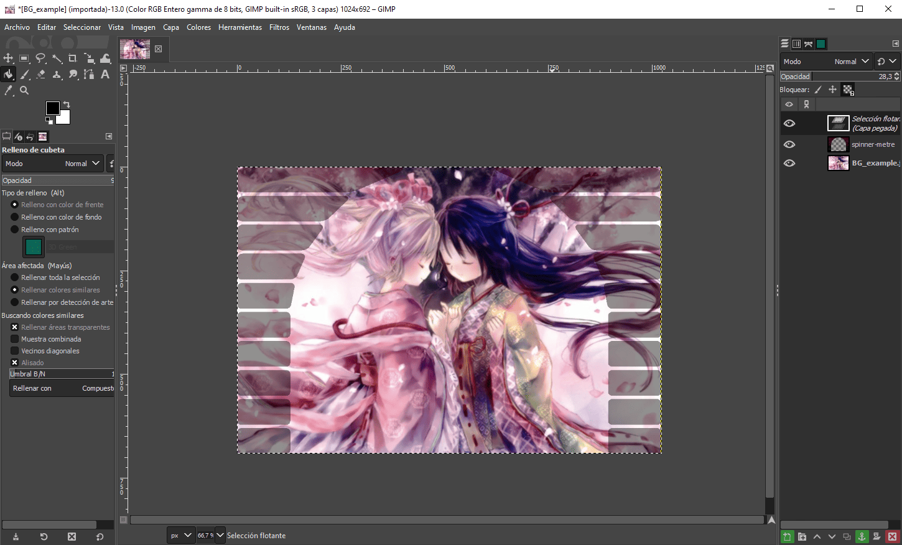
Task: Open the Seleccionar menu
Action: (82, 27)
